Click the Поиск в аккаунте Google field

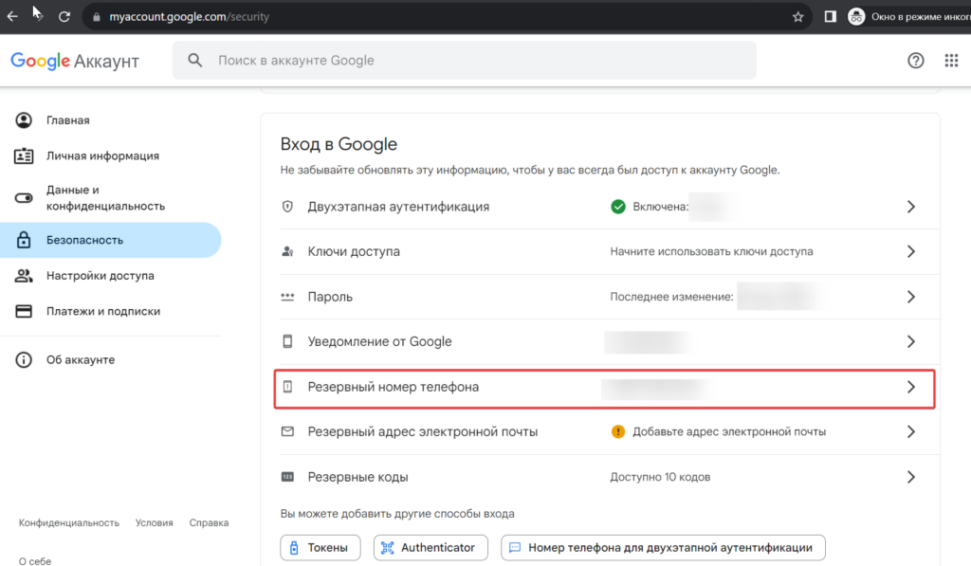[465, 60]
